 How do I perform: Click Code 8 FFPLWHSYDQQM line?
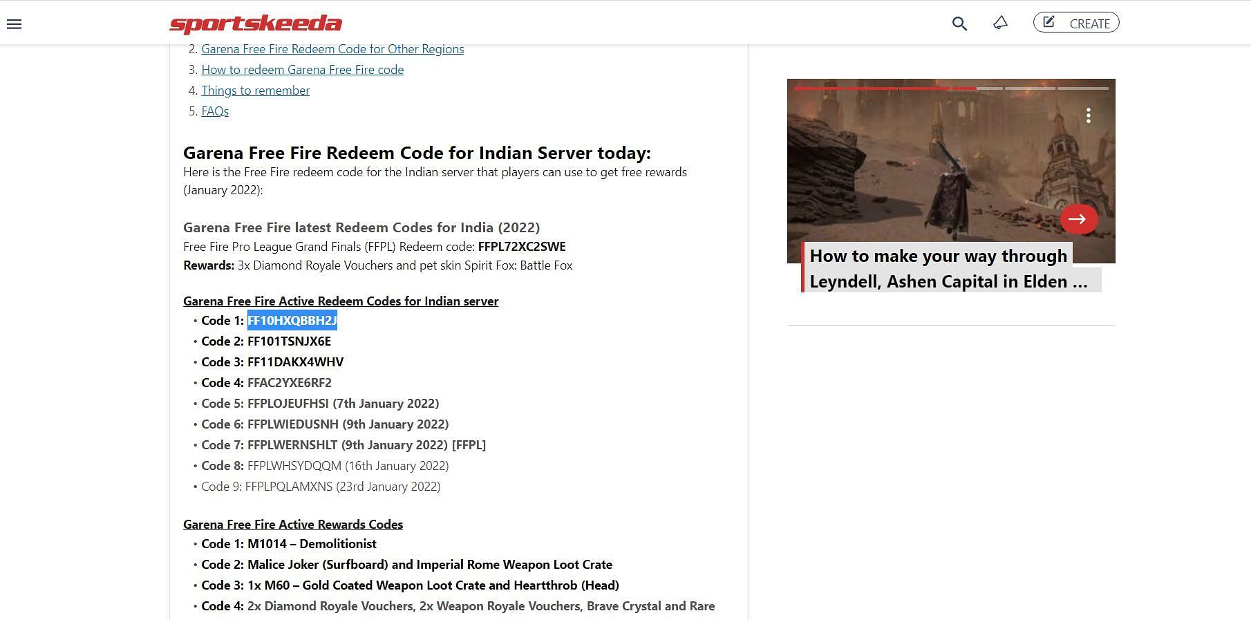pos(325,466)
